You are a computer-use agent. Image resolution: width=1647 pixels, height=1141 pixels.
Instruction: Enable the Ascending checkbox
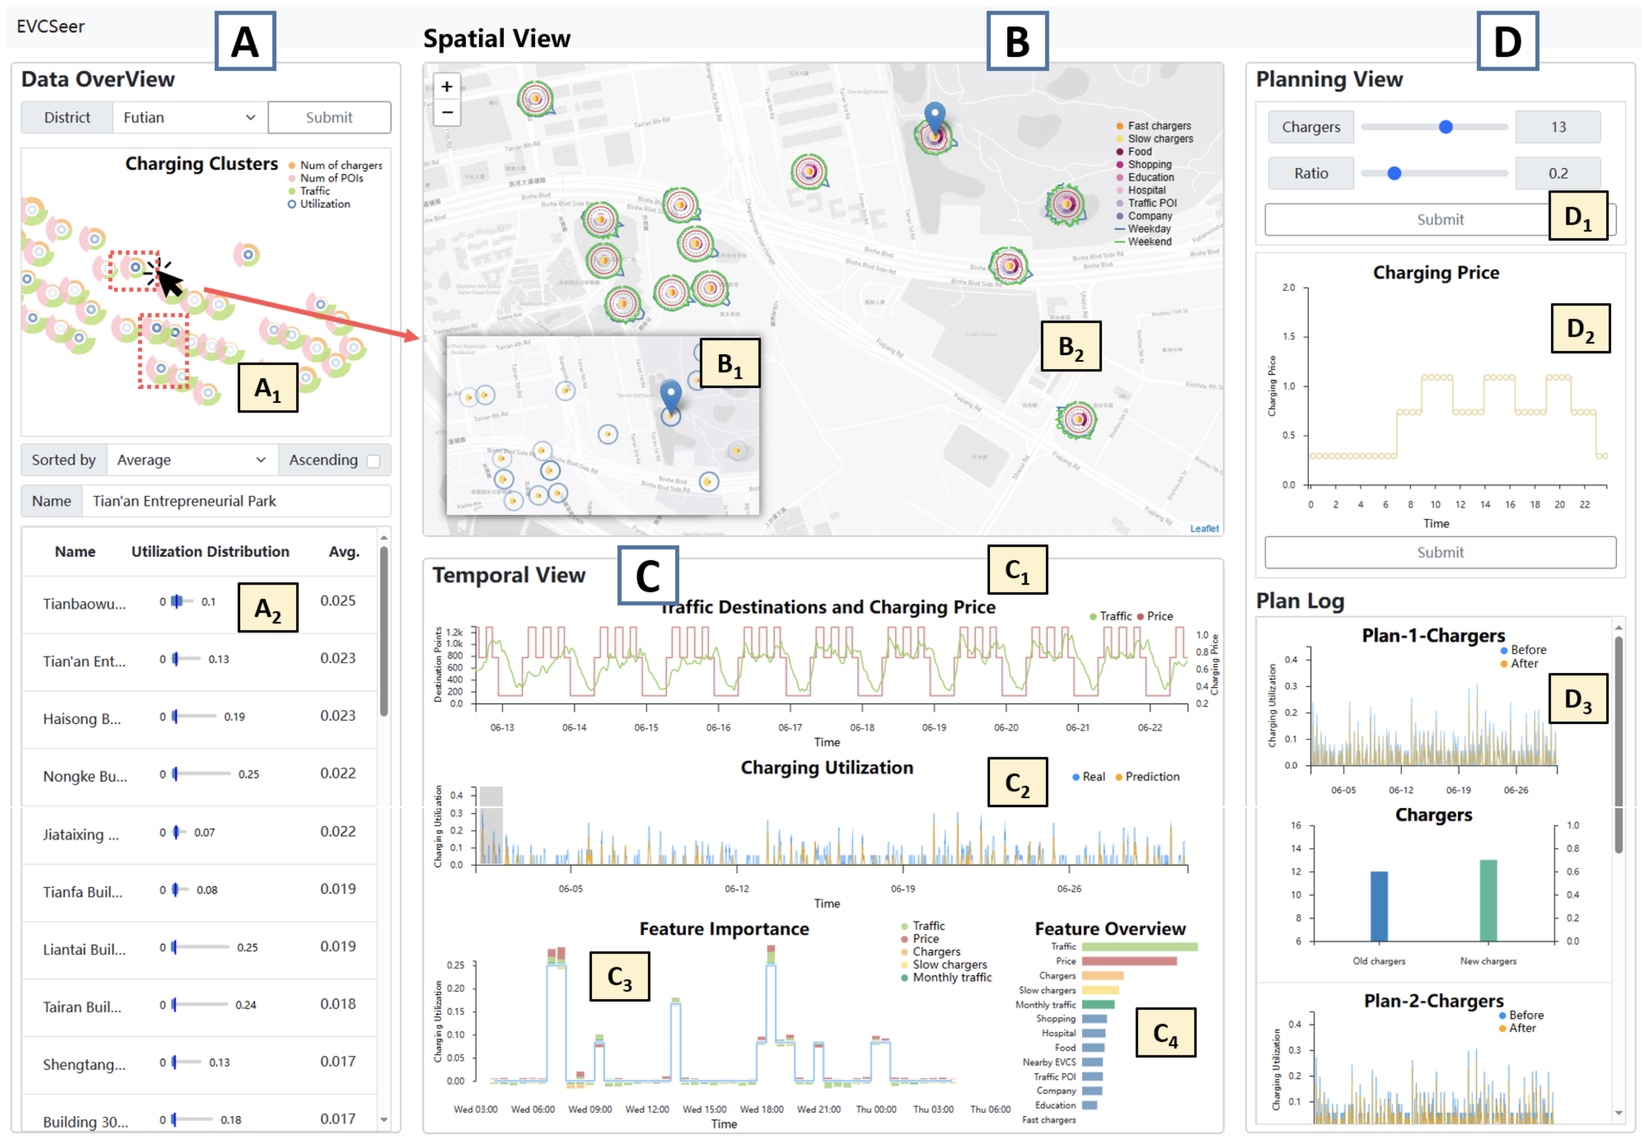(373, 461)
